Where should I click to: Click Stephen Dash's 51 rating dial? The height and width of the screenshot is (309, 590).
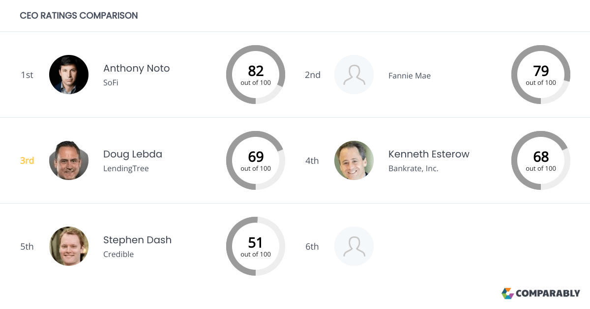pyautogui.click(x=256, y=246)
